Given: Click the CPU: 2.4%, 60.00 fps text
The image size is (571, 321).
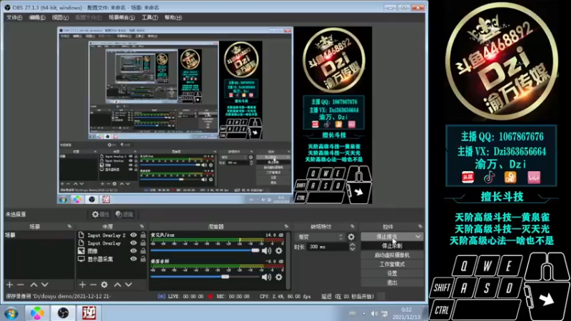Looking at the screenshot, I should (285, 296).
